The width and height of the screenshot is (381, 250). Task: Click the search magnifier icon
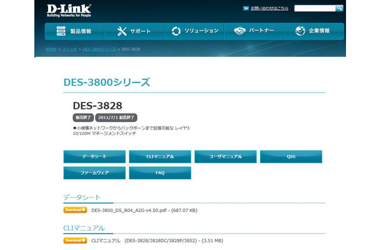click(339, 8)
